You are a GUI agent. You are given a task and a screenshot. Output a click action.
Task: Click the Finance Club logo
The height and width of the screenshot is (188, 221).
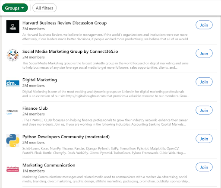13,112
